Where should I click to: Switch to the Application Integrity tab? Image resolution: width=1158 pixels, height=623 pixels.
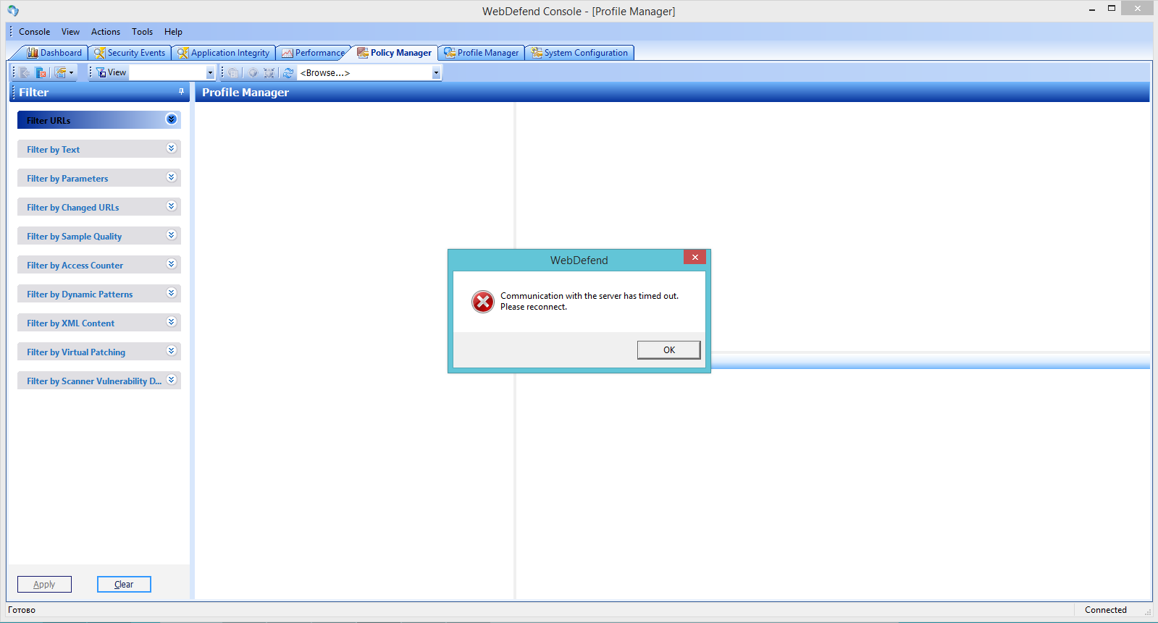click(x=224, y=53)
